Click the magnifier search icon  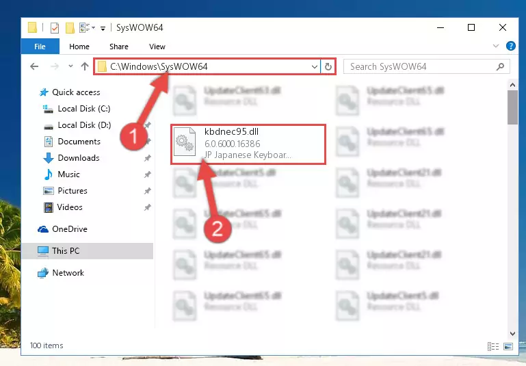click(500, 67)
